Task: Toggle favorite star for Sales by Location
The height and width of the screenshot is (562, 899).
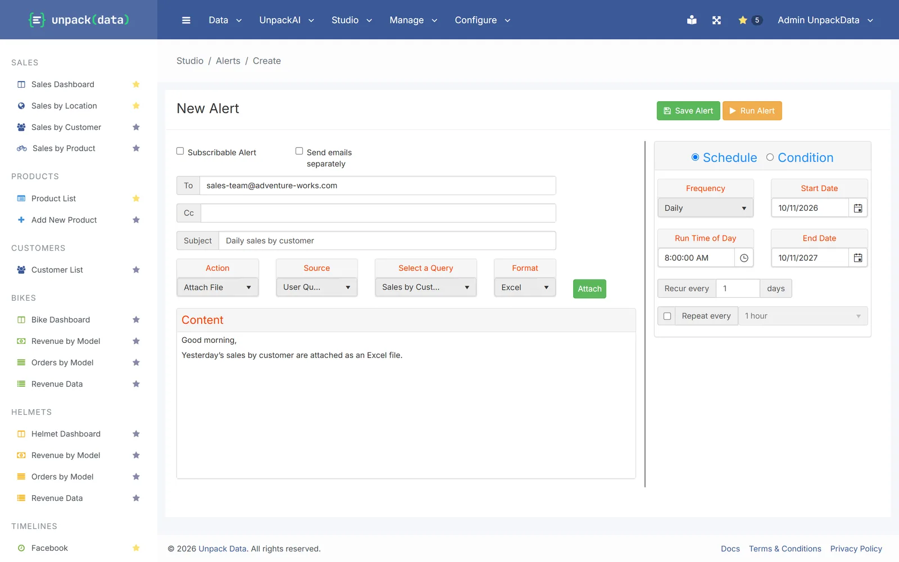Action: 136,106
